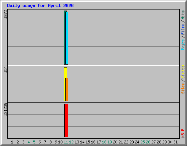Click day 11 on the x-axis
187x146 pixels.
point(66,142)
